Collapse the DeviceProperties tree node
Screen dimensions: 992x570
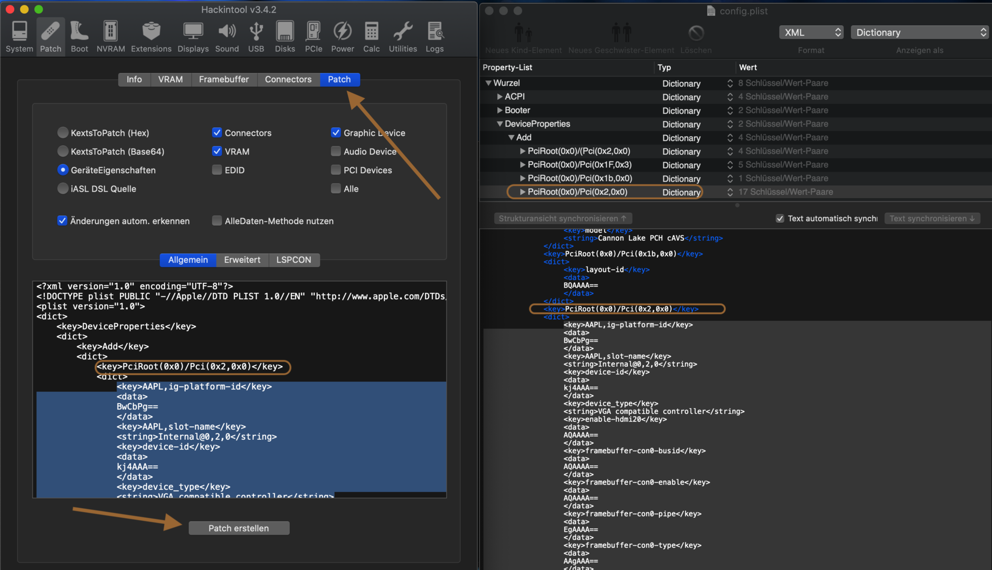click(x=499, y=124)
